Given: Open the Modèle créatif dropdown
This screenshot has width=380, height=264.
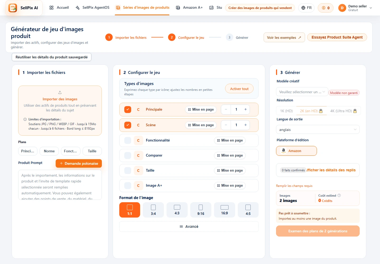Looking at the screenshot, I should [x=302, y=92].
